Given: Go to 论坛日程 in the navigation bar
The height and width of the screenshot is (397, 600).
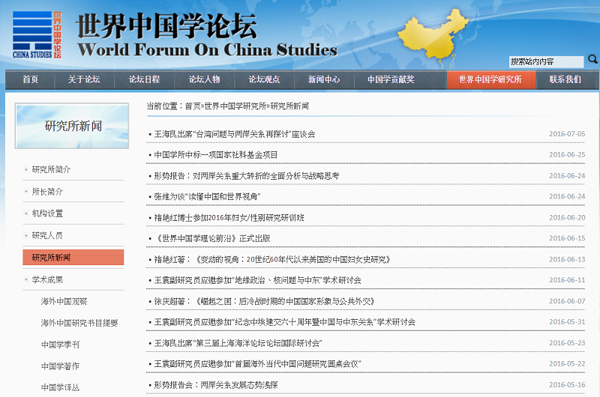Looking at the screenshot, I should (x=144, y=79).
